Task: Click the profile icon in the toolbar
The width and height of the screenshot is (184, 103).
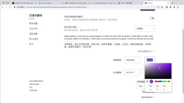Action: [178, 7]
